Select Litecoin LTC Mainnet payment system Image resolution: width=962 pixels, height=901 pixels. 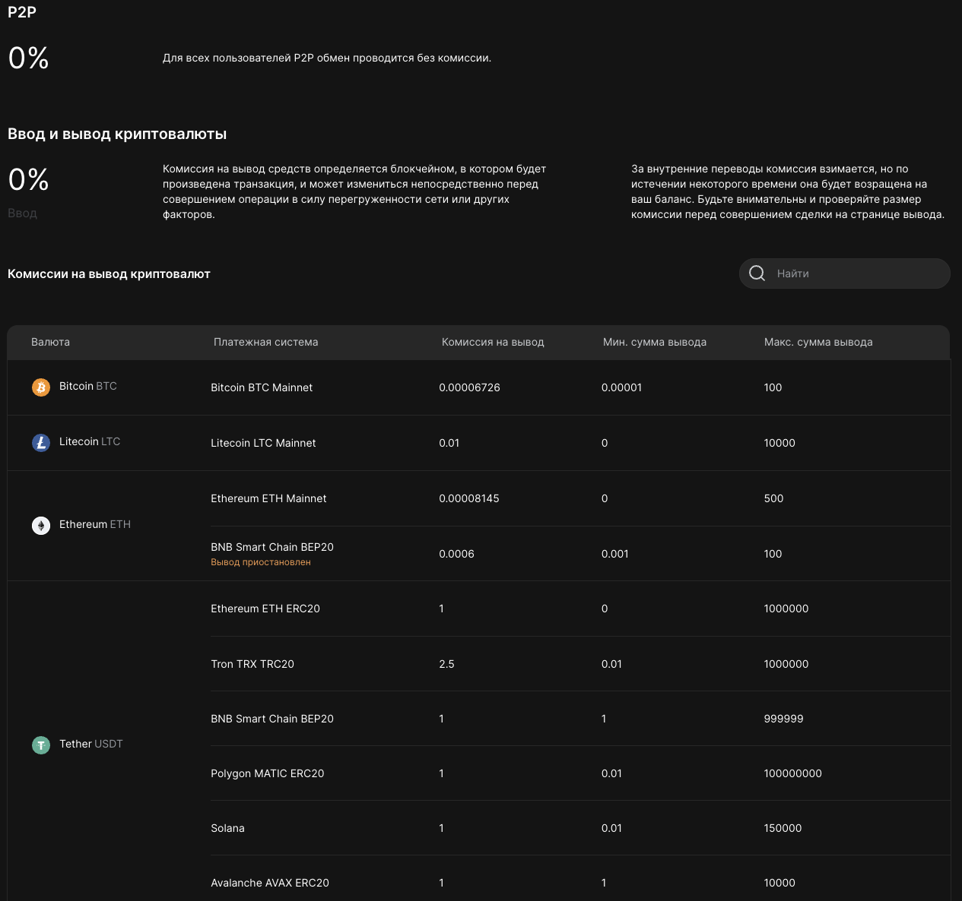(x=263, y=443)
